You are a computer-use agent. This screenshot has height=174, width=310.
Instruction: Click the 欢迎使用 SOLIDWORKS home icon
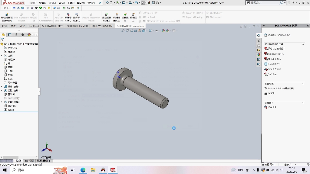tap(265, 35)
